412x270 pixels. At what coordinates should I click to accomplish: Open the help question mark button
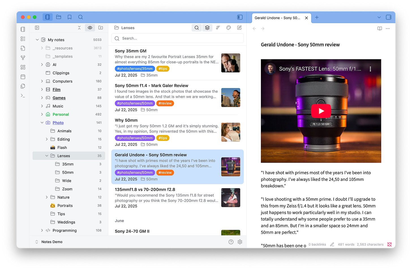(x=231, y=242)
